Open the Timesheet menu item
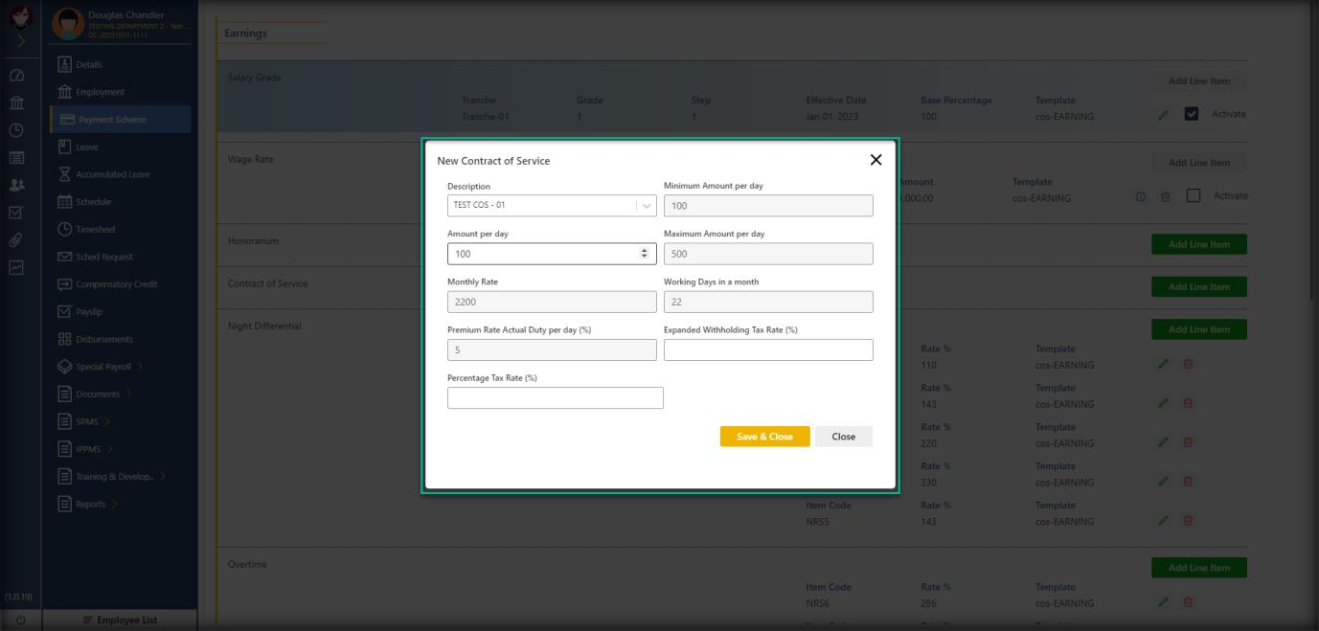 [95, 230]
